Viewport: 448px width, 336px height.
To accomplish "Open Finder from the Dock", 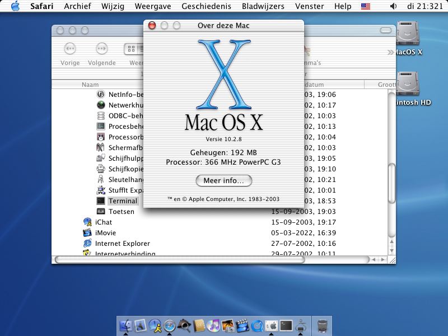I will (126, 325).
